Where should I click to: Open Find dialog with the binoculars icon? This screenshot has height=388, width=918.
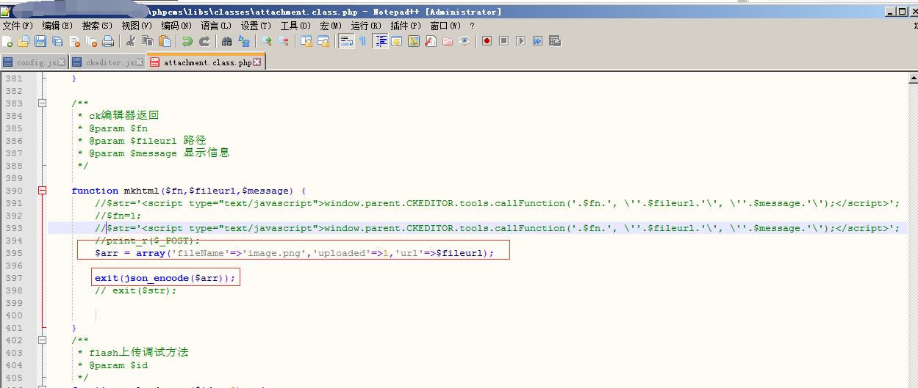(227, 41)
